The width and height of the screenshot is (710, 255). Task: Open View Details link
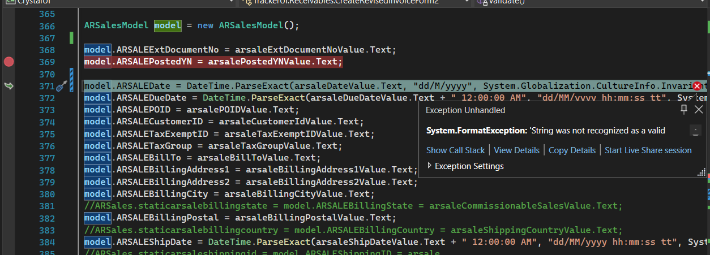click(x=516, y=150)
